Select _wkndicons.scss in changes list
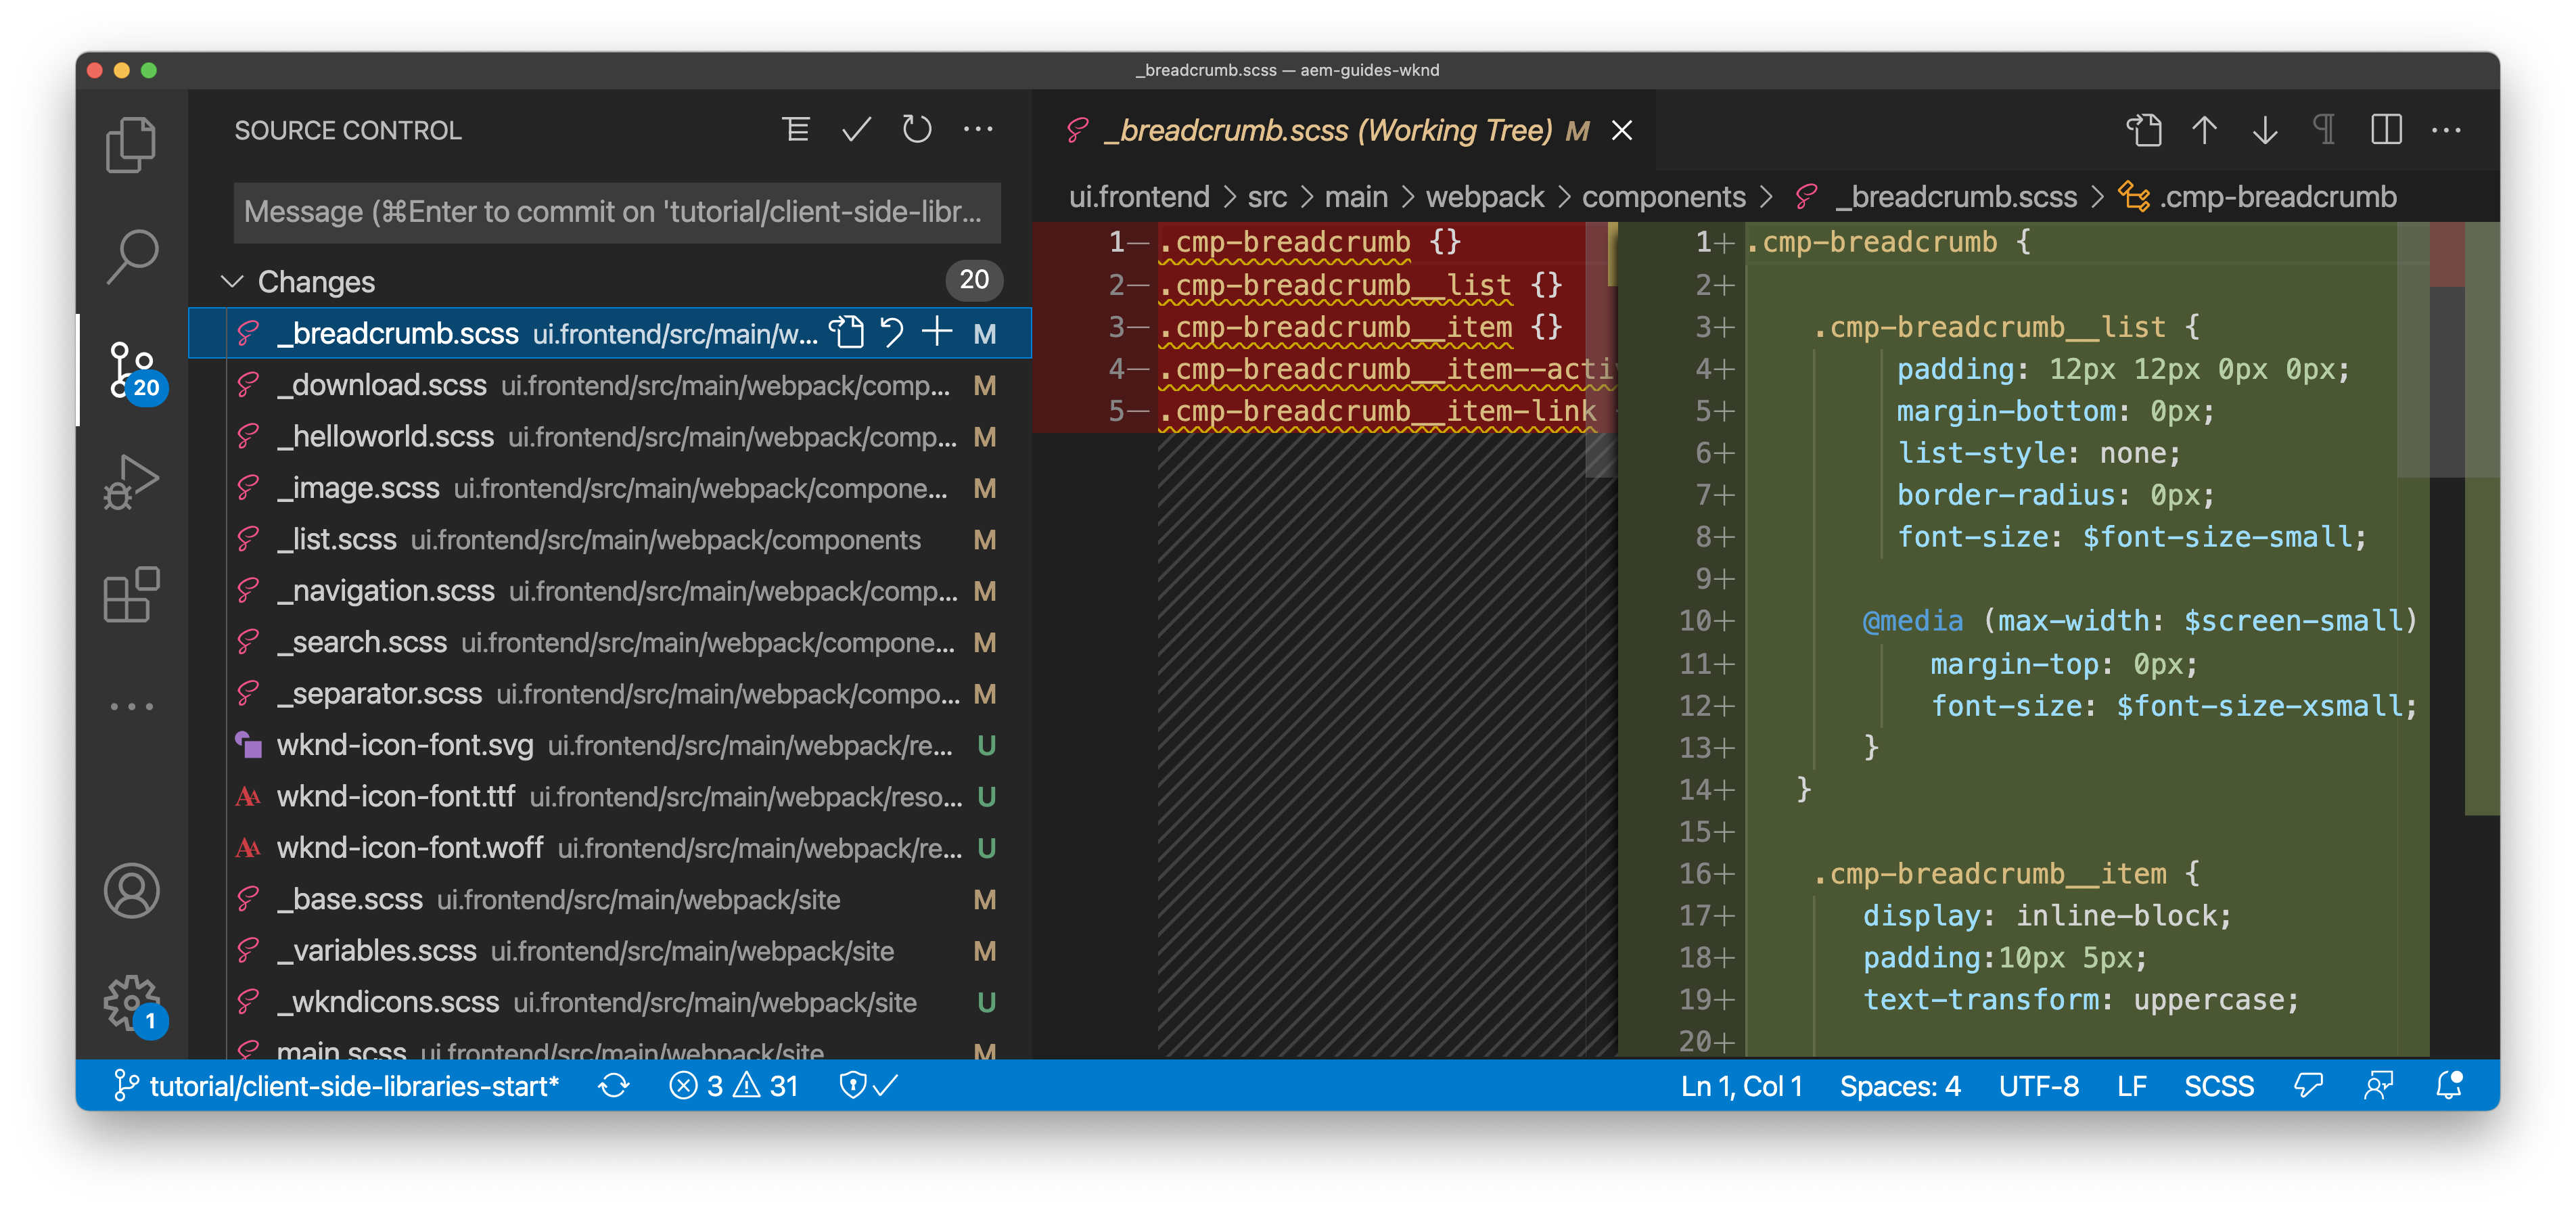 tap(610, 1002)
